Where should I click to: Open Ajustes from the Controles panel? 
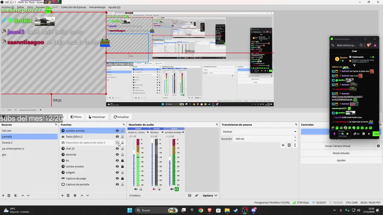(341, 160)
